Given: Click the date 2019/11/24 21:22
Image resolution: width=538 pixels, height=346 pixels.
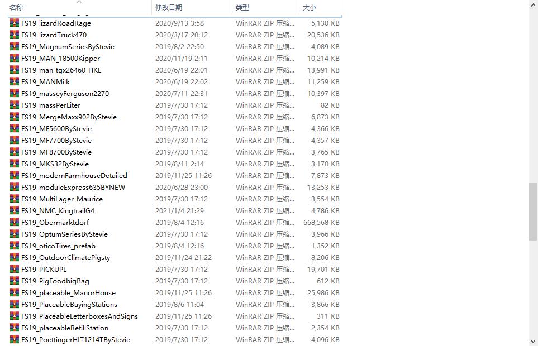Looking at the screenshot, I should pos(184,258).
